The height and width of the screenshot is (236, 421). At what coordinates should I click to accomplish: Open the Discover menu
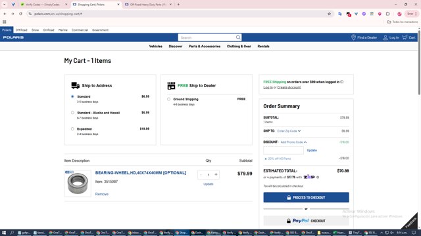(x=176, y=47)
